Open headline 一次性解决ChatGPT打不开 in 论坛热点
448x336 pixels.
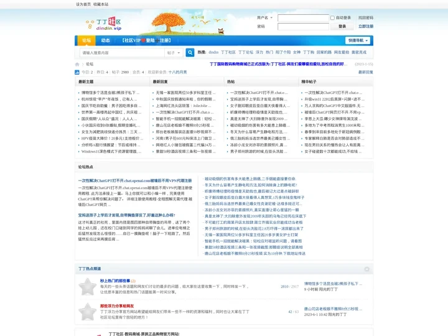[x=135, y=180]
